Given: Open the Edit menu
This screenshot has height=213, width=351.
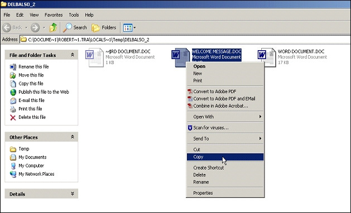Looking at the screenshot, I should click(20, 15).
